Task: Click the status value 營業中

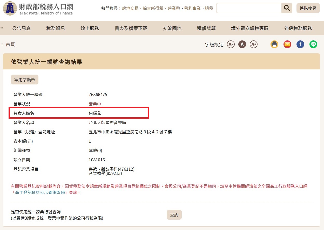Action: coord(95,104)
